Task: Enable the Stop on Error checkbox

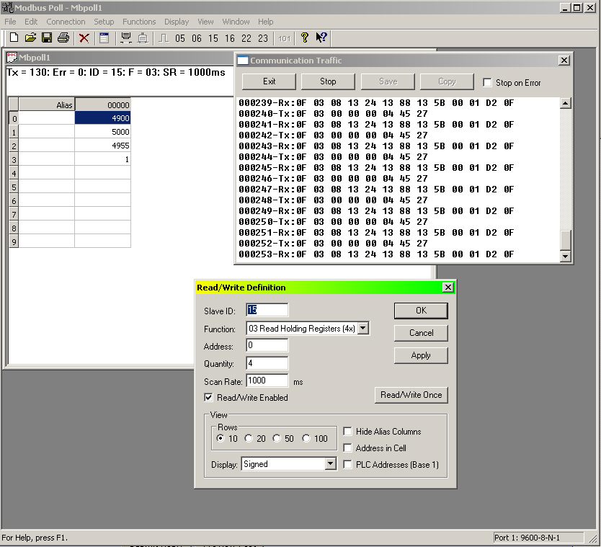Action: pos(487,82)
